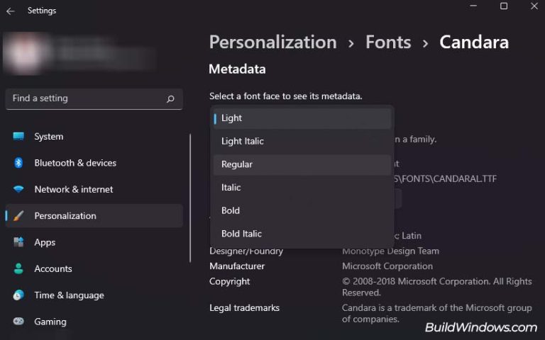
Task: Click Microsoft Corporation manufacturer value
Action: point(387,266)
